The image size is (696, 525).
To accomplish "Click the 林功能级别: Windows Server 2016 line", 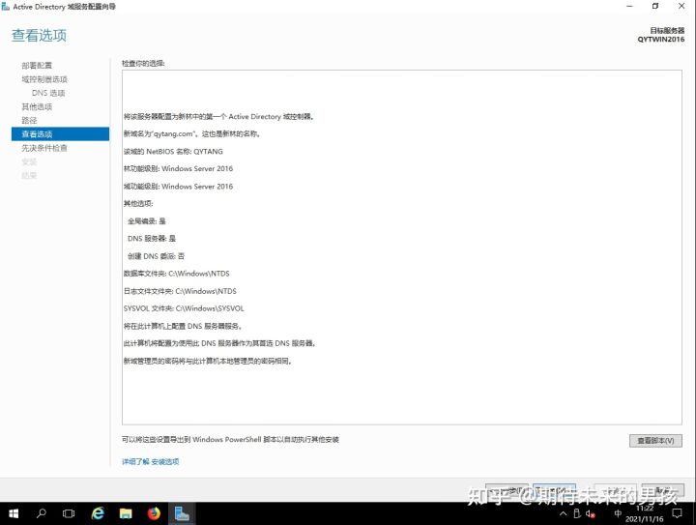I will tap(178, 168).
